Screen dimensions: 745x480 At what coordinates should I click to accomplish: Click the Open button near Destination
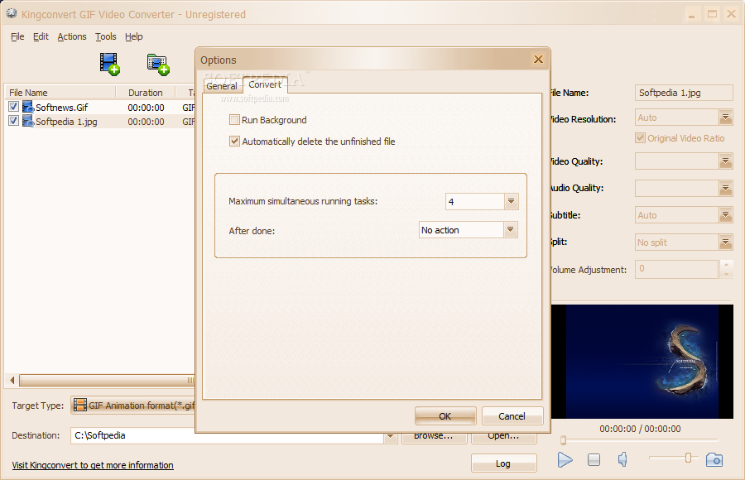pyautogui.click(x=503, y=436)
